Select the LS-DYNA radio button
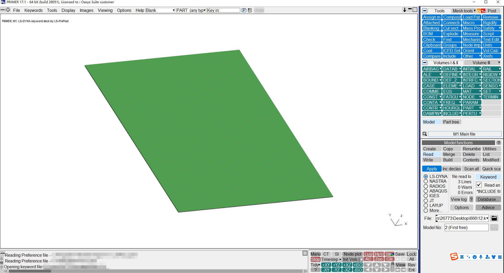504x273 pixels. [426, 176]
